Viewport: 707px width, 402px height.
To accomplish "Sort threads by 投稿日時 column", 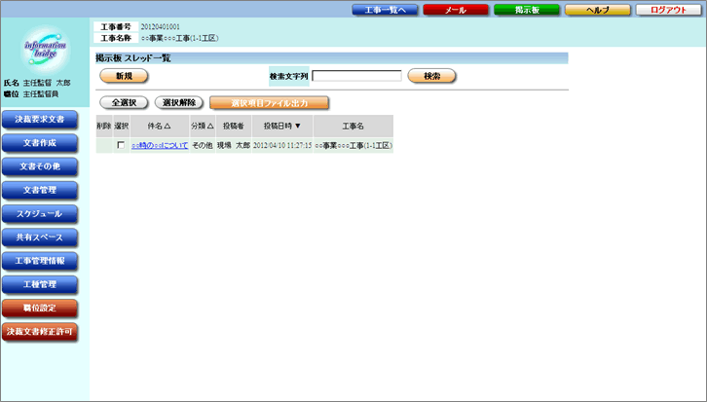I will (282, 126).
